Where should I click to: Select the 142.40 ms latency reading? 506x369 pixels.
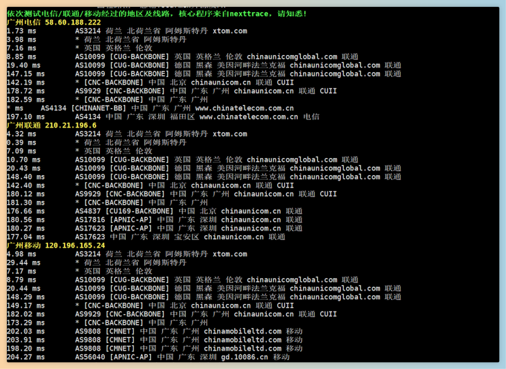(x=26, y=186)
